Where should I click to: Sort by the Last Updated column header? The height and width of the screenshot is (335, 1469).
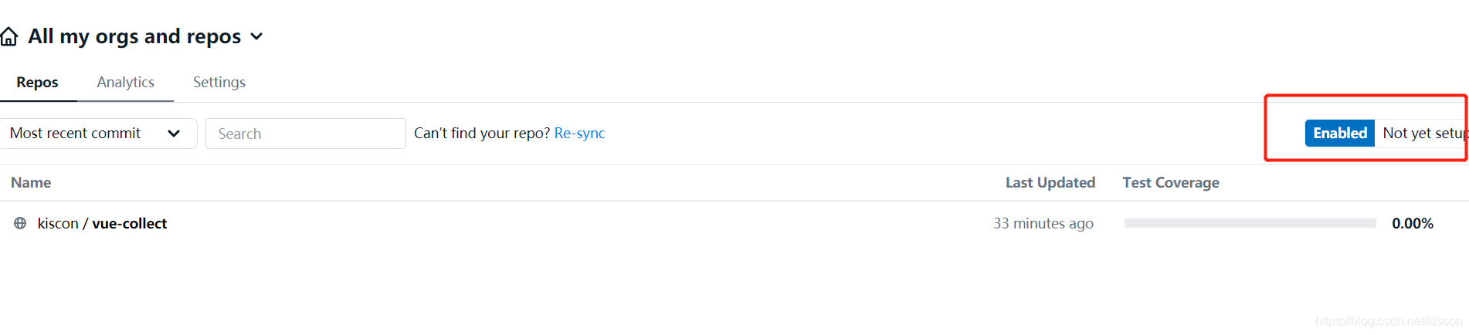tap(1050, 183)
